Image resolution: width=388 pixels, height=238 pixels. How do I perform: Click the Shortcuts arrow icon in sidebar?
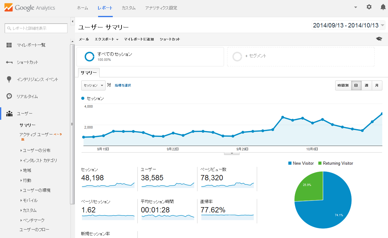[9, 62]
